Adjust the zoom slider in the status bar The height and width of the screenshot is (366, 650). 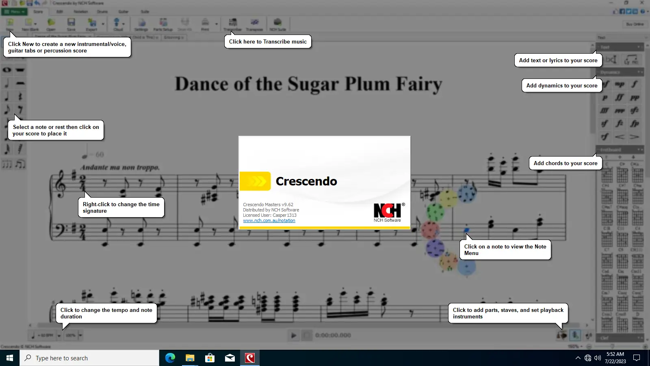point(612,346)
